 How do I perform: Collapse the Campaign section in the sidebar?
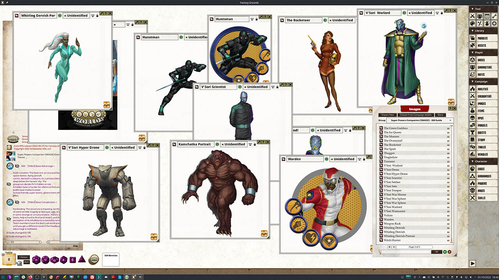[482, 81]
